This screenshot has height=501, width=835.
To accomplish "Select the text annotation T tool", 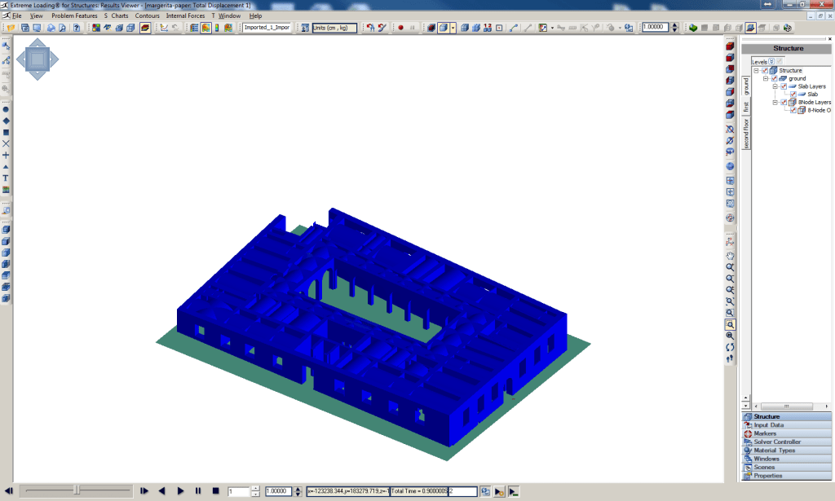I will click(x=6, y=178).
